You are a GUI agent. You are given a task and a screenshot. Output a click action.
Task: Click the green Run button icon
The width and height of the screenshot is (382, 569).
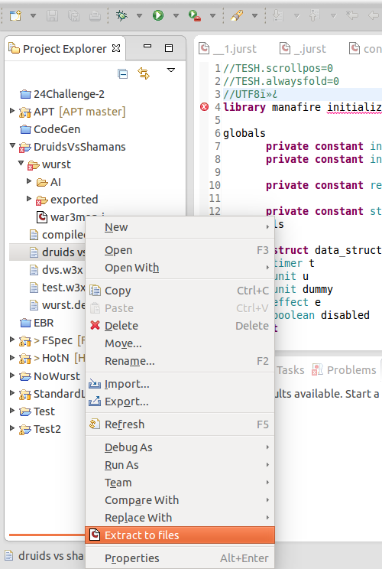pos(158,15)
